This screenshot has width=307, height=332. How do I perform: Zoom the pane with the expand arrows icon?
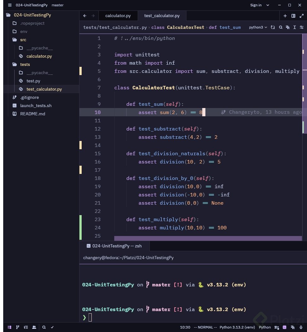point(302,16)
